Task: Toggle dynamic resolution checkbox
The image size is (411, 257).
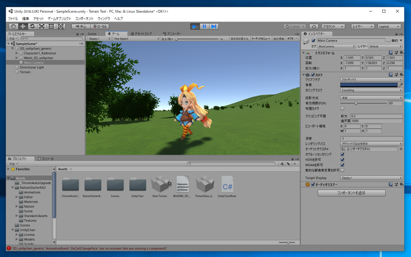Action: click(x=342, y=170)
